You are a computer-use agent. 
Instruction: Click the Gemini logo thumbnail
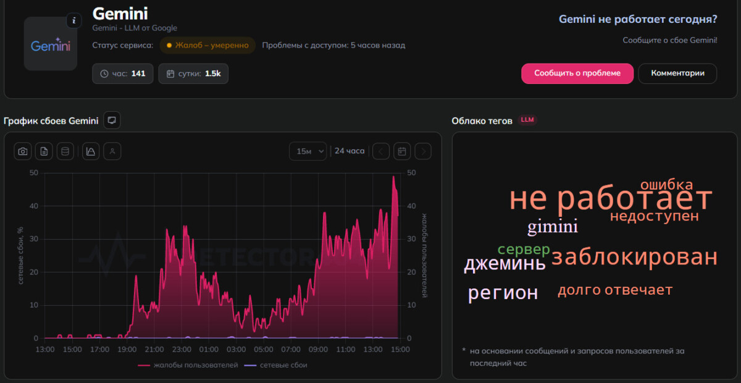(x=50, y=44)
